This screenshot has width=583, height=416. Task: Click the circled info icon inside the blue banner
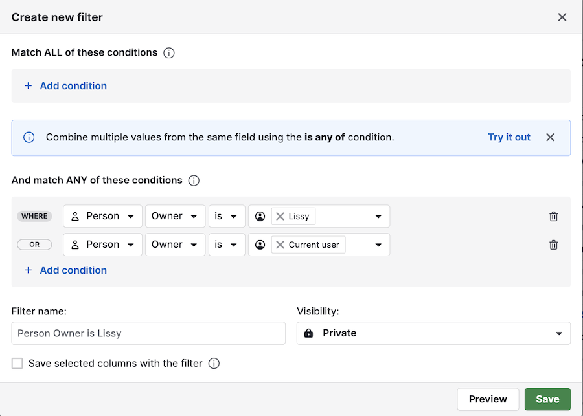[x=27, y=137]
